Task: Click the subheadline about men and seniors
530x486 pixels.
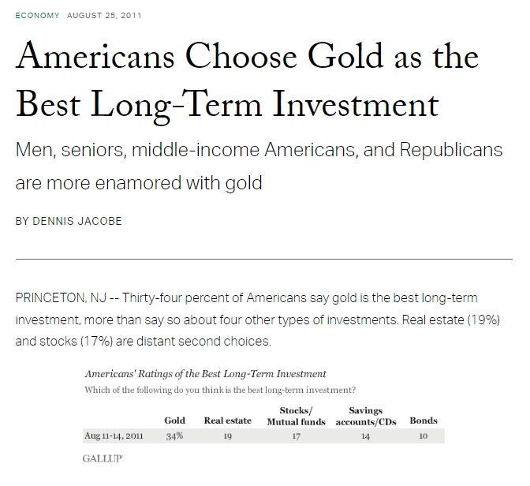Action: [259, 166]
